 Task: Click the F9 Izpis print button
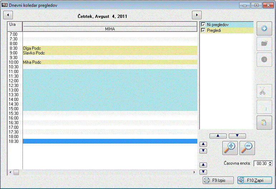[218, 180]
